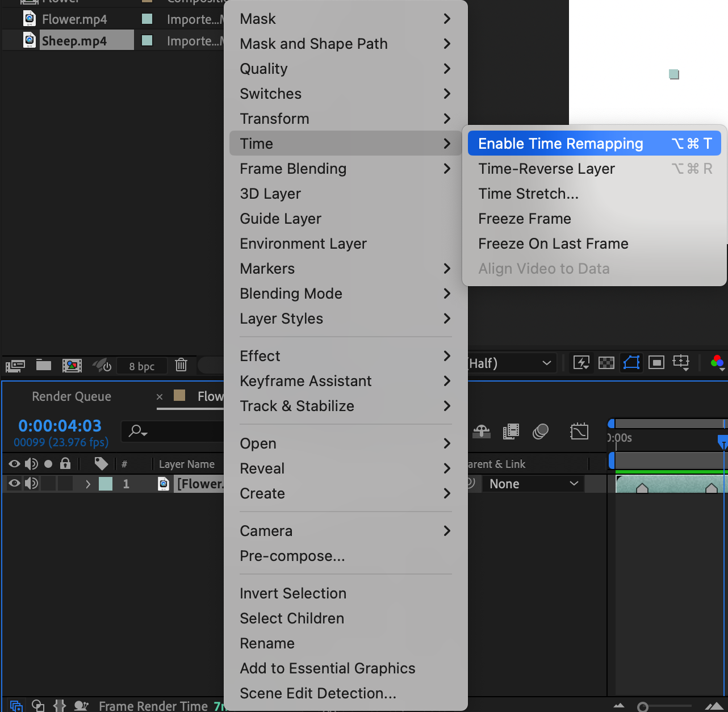Switch to the Render Queue tab
This screenshot has height=712, width=728.
click(x=72, y=396)
